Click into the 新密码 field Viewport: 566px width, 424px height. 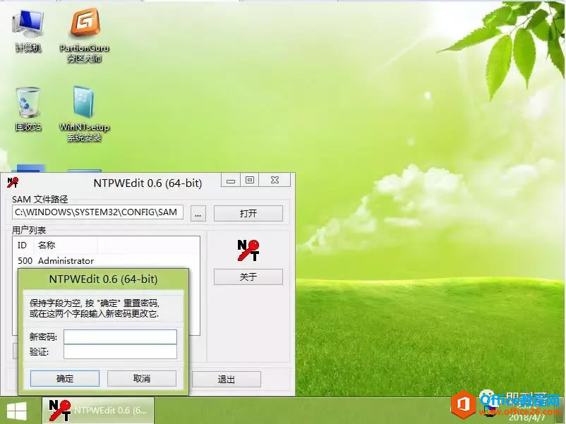click(120, 337)
